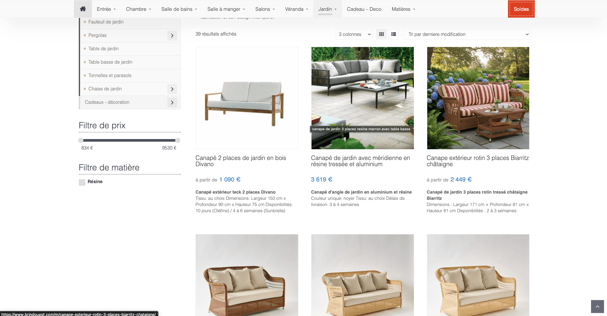Open the resin corner sofa with méridienne photo
The image size is (607, 316).
coord(363,98)
